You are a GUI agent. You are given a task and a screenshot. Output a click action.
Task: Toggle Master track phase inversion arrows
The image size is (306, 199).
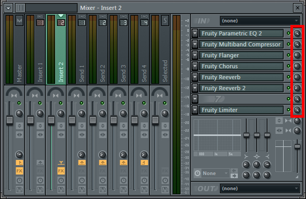pyautogui.click(x=19, y=126)
